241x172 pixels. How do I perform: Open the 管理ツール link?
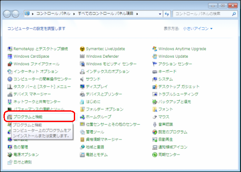[95, 132]
